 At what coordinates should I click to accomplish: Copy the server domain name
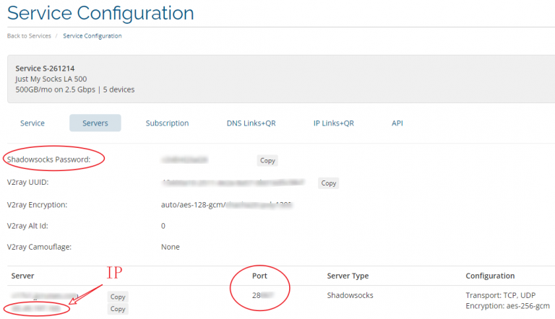(118, 297)
